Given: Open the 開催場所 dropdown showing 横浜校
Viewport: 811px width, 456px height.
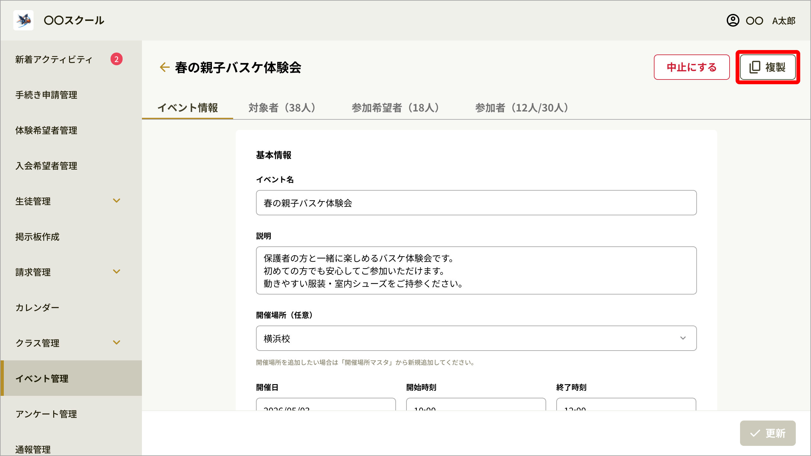Looking at the screenshot, I should pyautogui.click(x=476, y=338).
